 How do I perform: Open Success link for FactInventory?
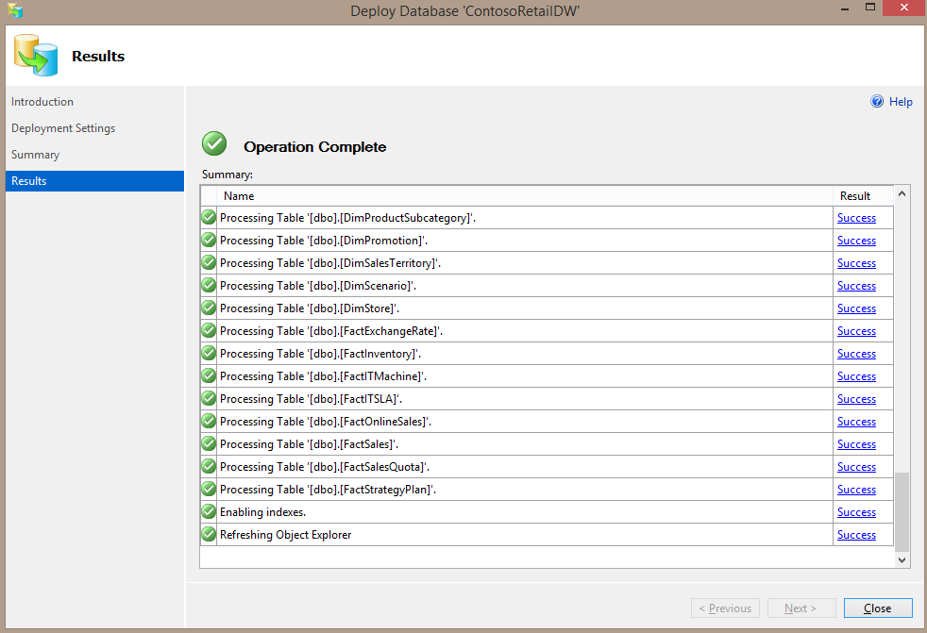coord(856,354)
